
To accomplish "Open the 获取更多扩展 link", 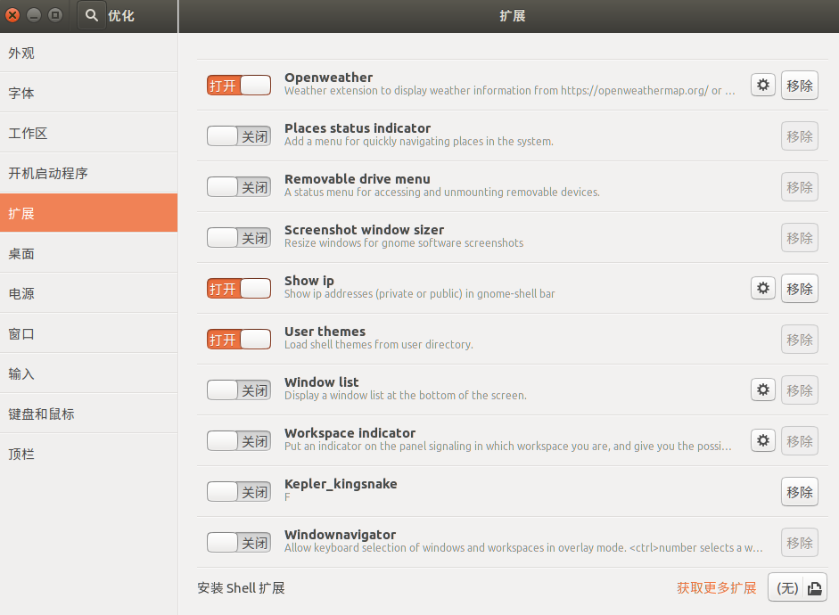I will click(x=717, y=587).
